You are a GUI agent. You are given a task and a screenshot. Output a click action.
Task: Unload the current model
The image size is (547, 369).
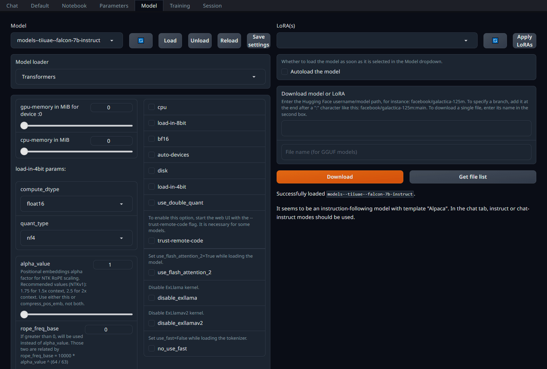tap(200, 41)
